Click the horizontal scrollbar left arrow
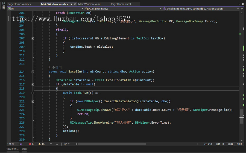The height and width of the screenshot is (153, 246). 76,144
